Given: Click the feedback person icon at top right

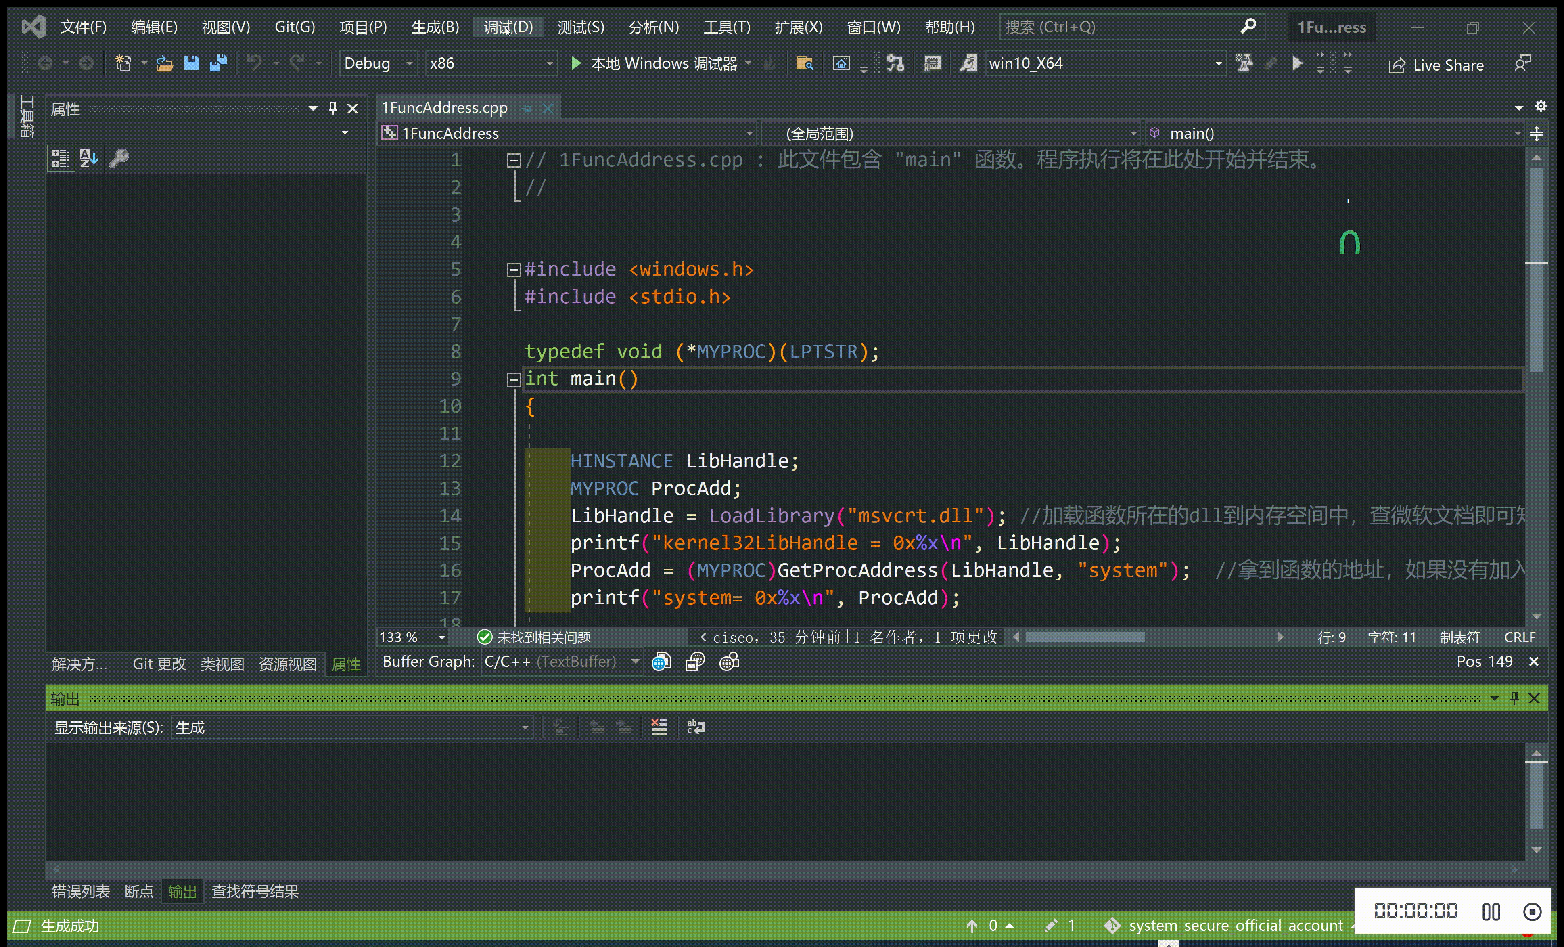Looking at the screenshot, I should (1523, 63).
